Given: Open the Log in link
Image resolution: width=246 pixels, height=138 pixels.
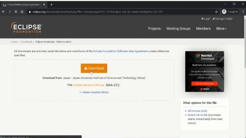Looking at the screenshot, I should tap(206, 19).
